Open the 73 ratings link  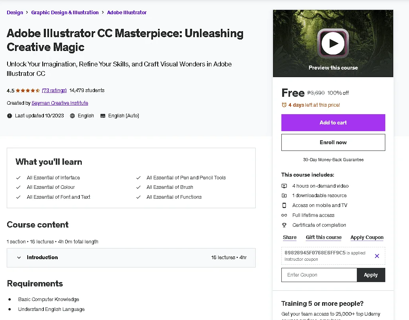[54, 90]
